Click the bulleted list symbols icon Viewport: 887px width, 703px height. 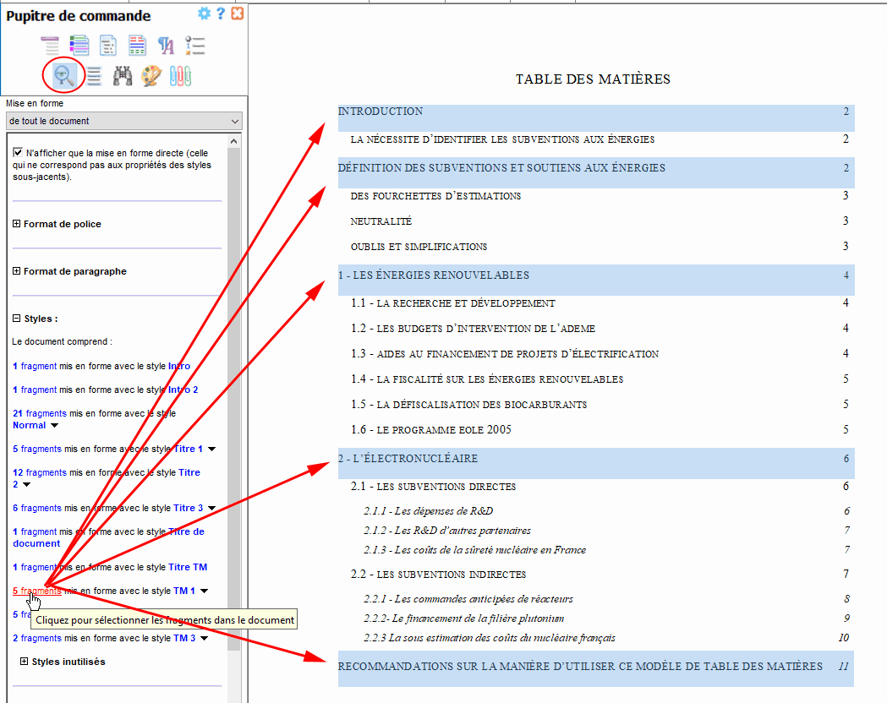[194, 46]
